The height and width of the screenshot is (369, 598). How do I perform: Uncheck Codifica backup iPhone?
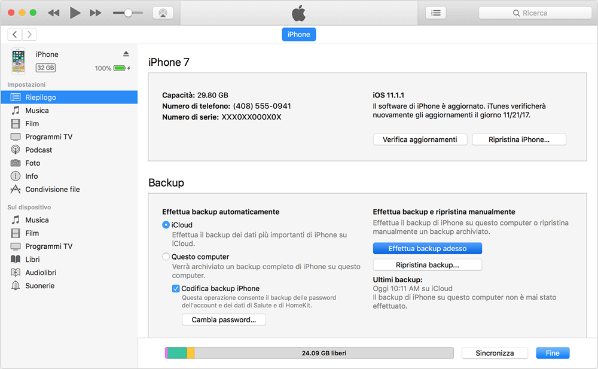pos(176,288)
